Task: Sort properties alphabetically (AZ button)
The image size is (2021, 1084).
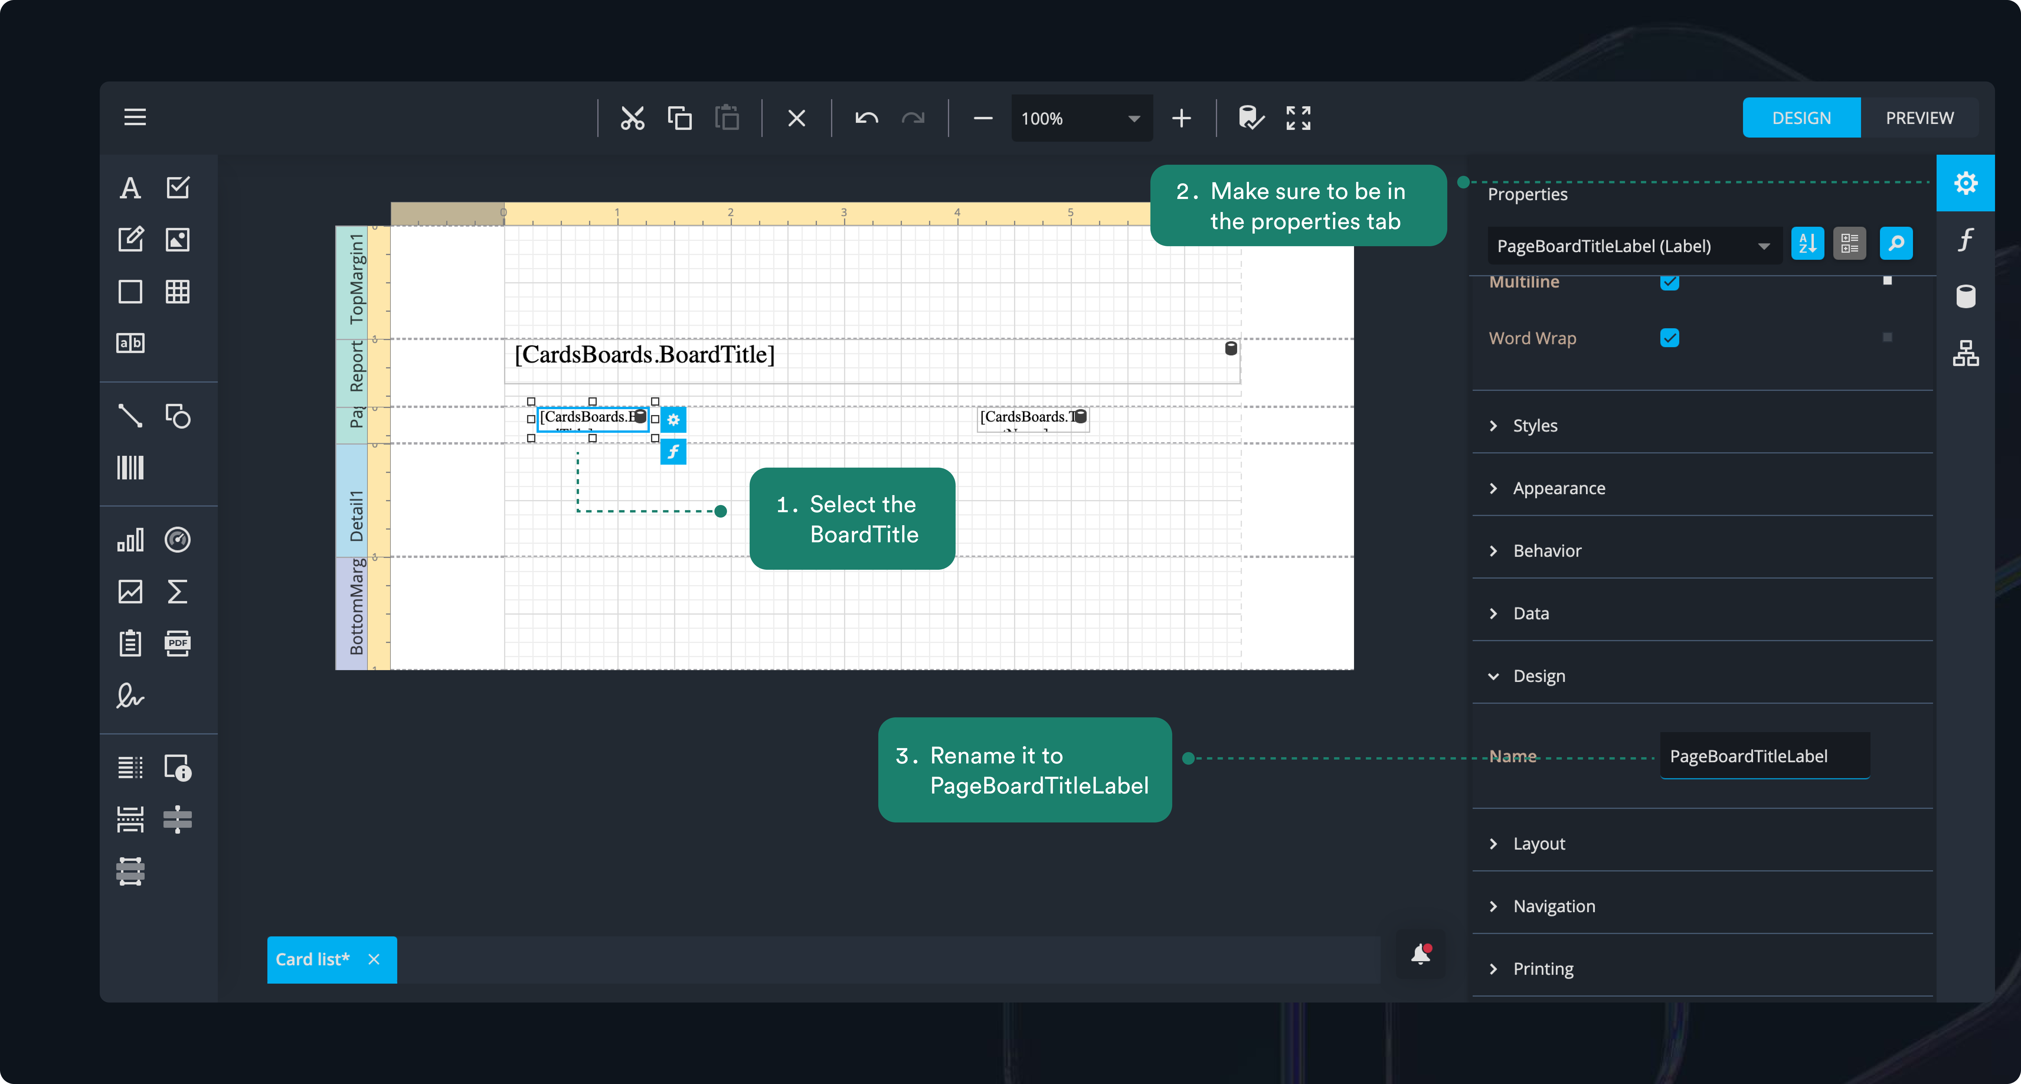Action: [1808, 243]
